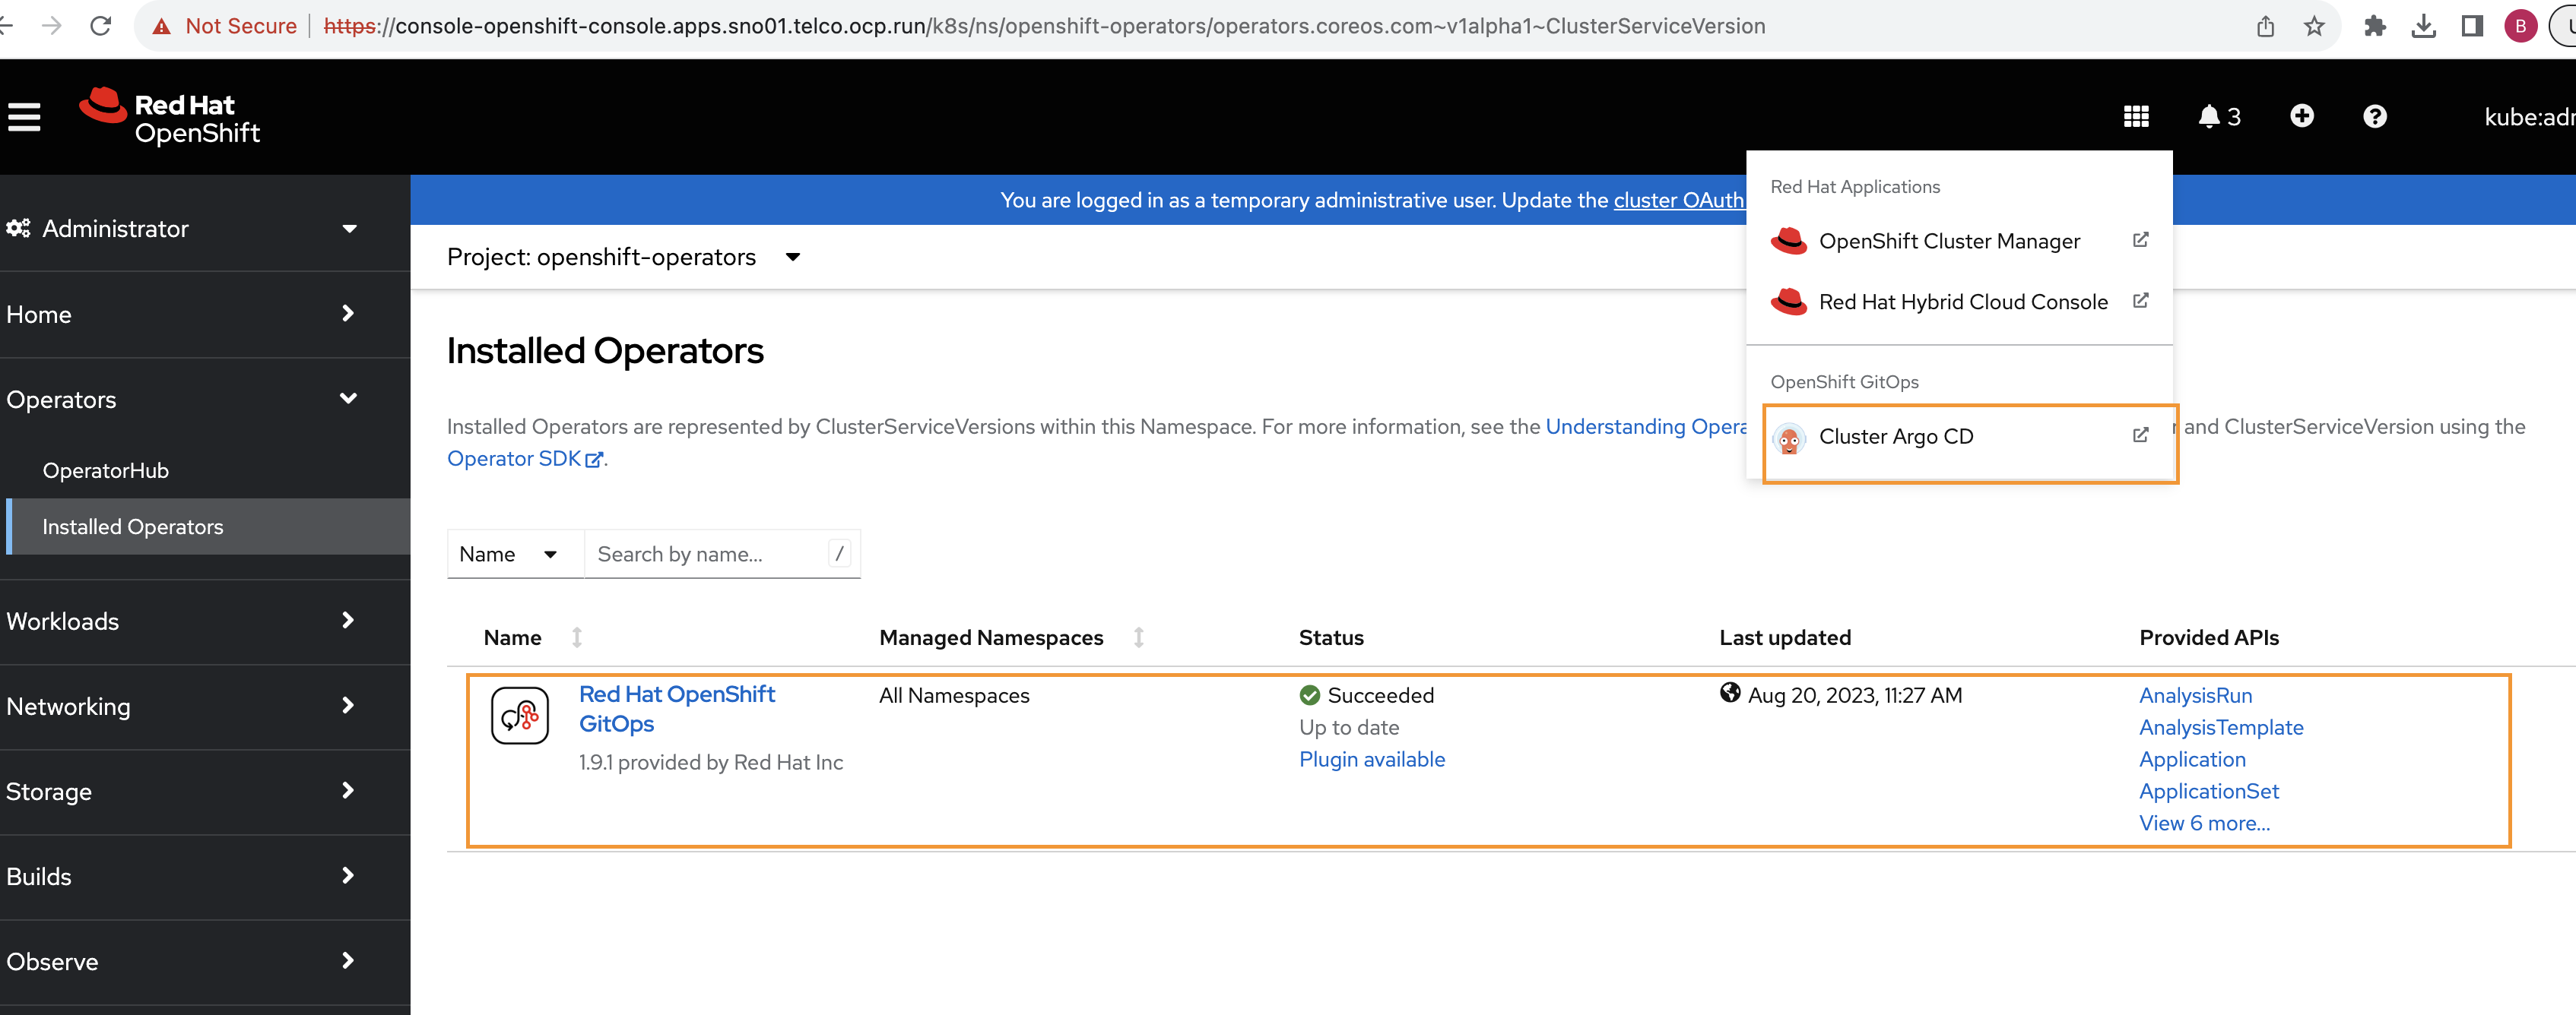Click the Red Hat OpenShift GitOps operator logo
Screen dimensions: 2576x1015
click(x=519, y=716)
